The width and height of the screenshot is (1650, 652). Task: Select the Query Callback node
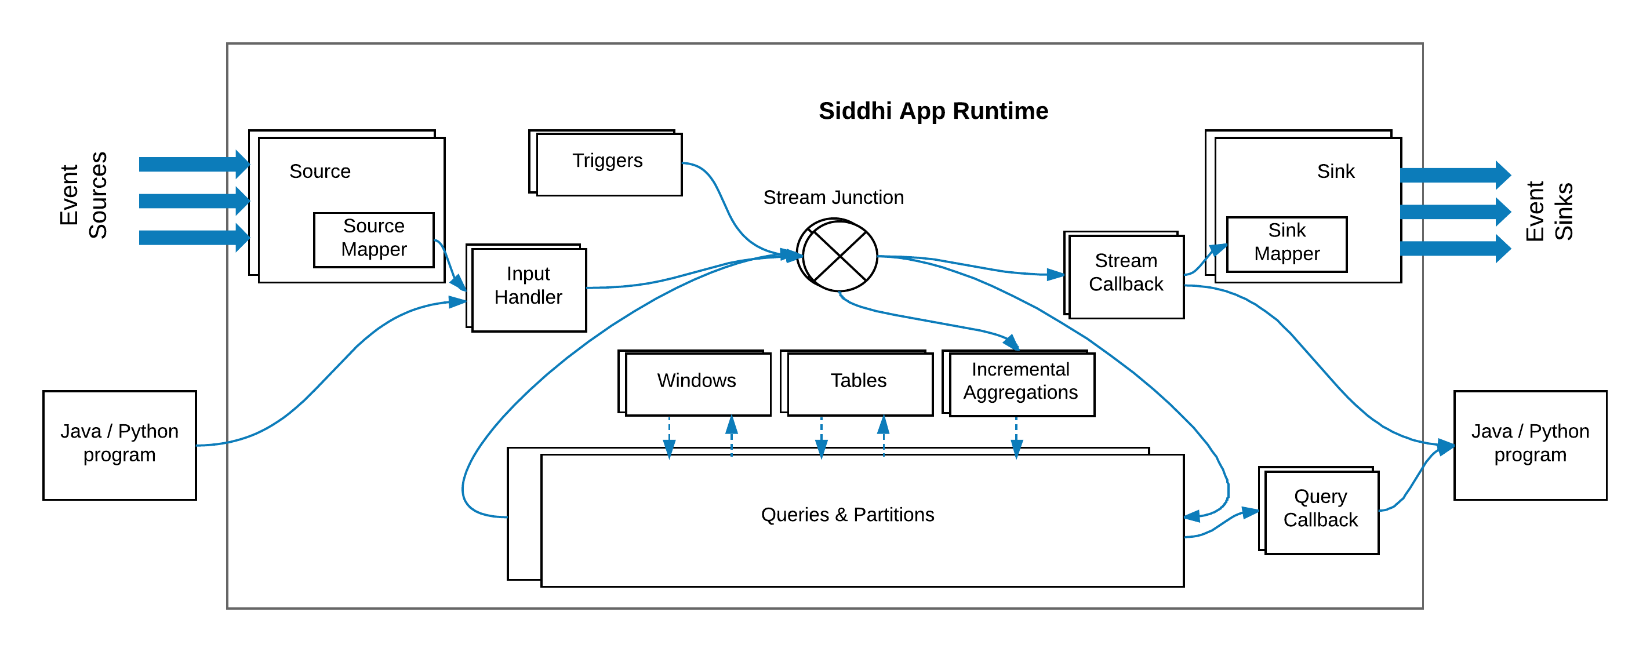[x=1310, y=515]
